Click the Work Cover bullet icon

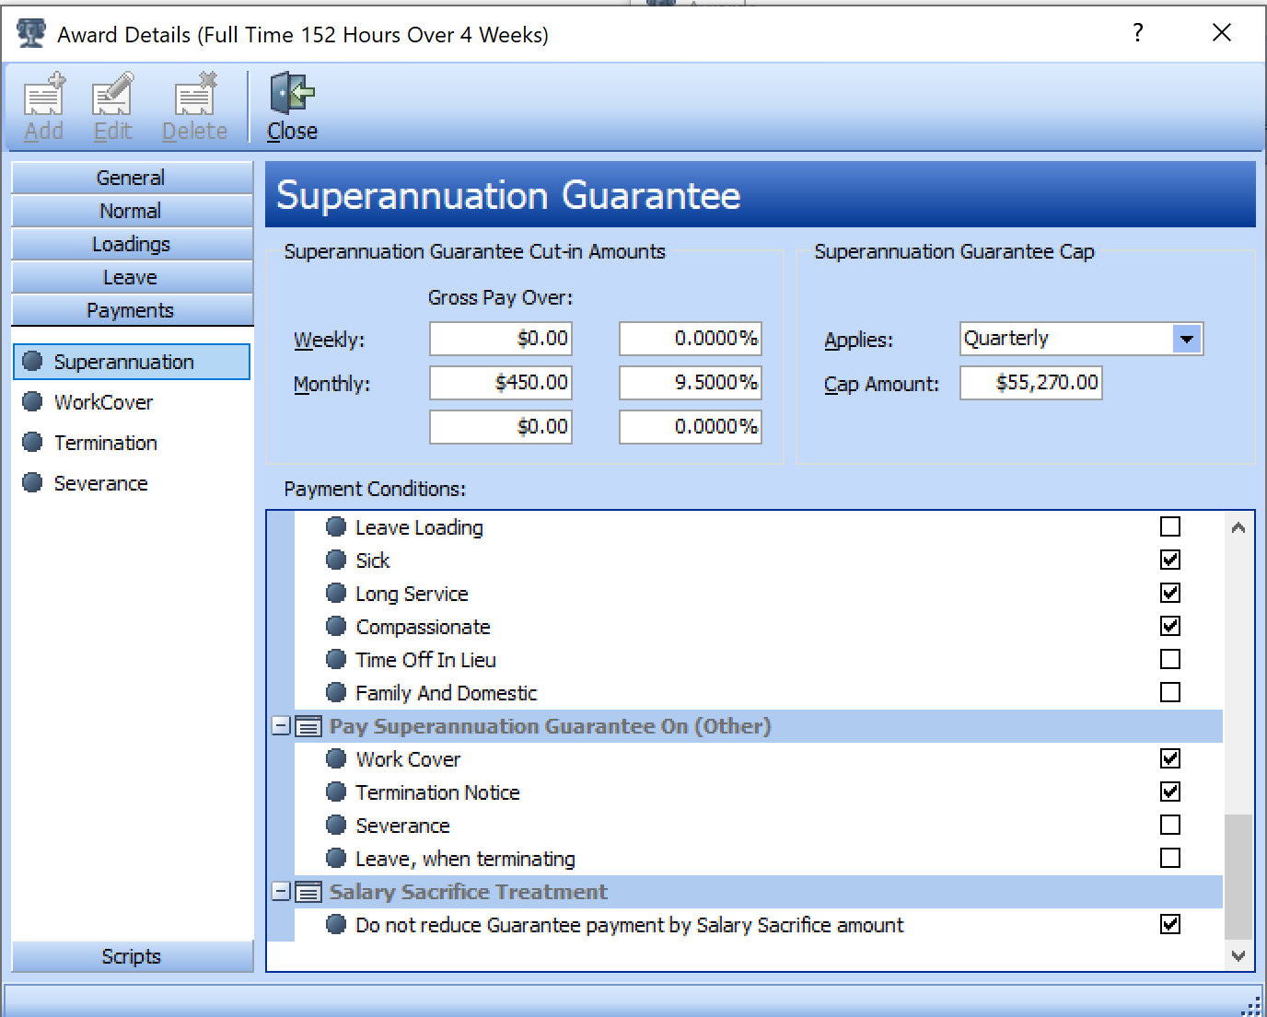(337, 758)
